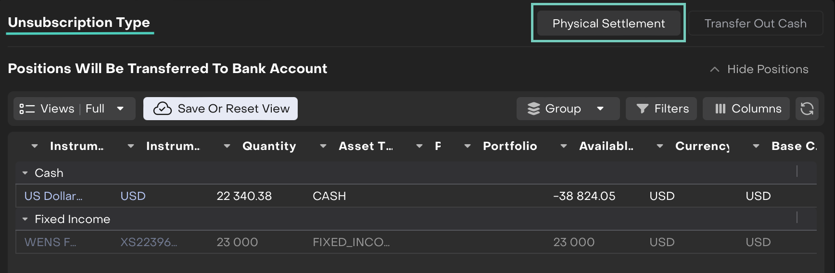Collapse the Fixed Income group row
The height and width of the screenshot is (273, 835).
tap(25, 219)
